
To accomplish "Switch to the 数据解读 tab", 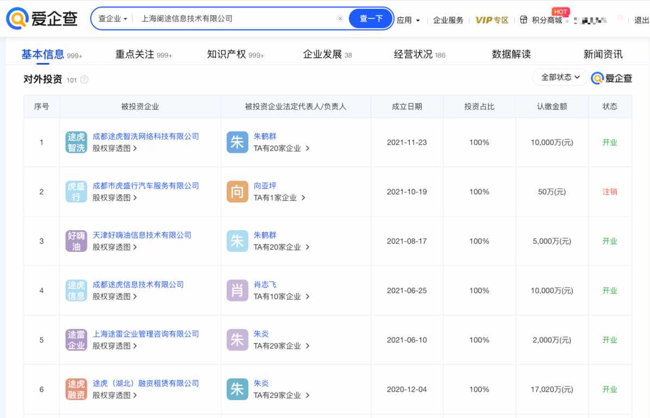I will 511,54.
